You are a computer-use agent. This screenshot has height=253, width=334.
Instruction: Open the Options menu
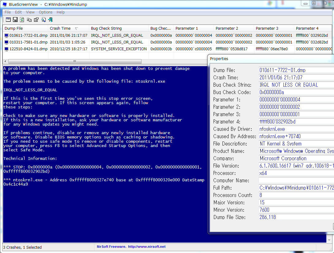coord(46,12)
